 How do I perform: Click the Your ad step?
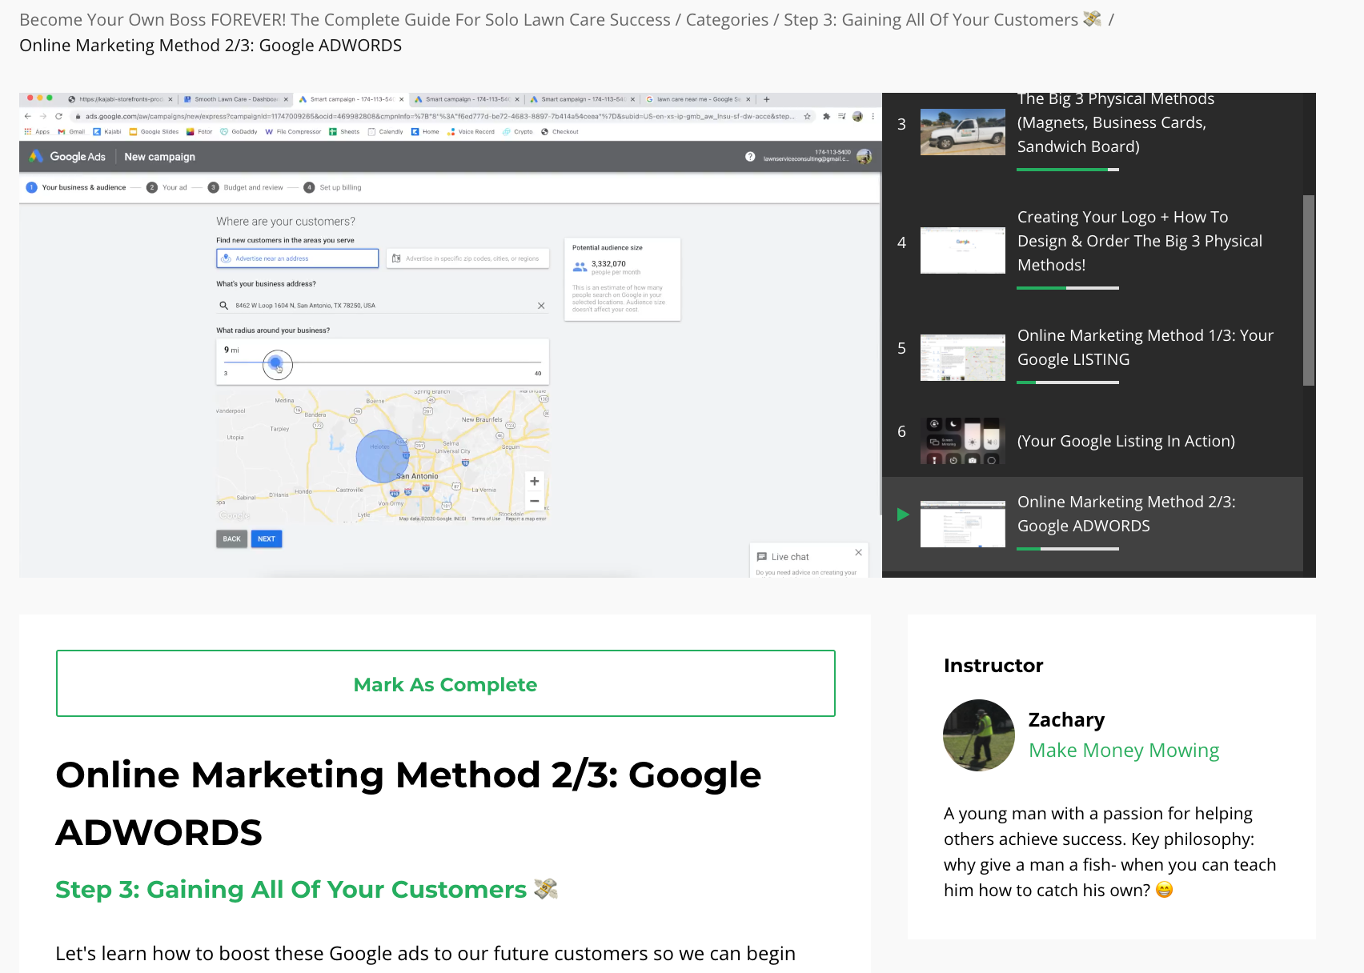pyautogui.click(x=166, y=187)
